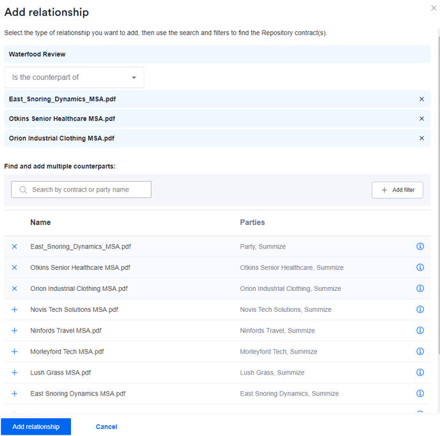The height and width of the screenshot is (436, 440).
Task: Click the Add filter button
Action: click(397, 190)
